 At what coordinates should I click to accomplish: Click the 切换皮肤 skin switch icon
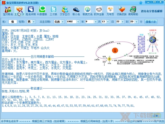pos(121,10)
